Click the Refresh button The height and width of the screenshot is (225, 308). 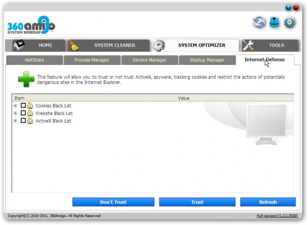268,202
